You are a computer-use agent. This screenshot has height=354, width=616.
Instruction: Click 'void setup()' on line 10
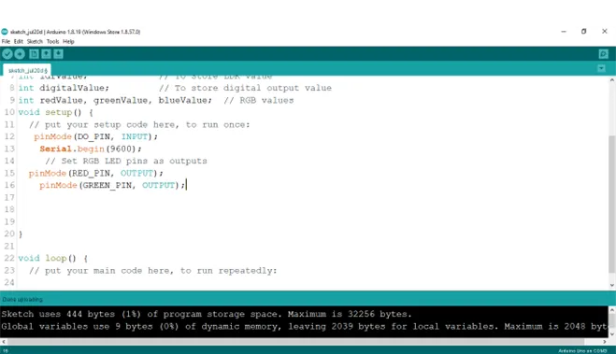[x=50, y=112]
